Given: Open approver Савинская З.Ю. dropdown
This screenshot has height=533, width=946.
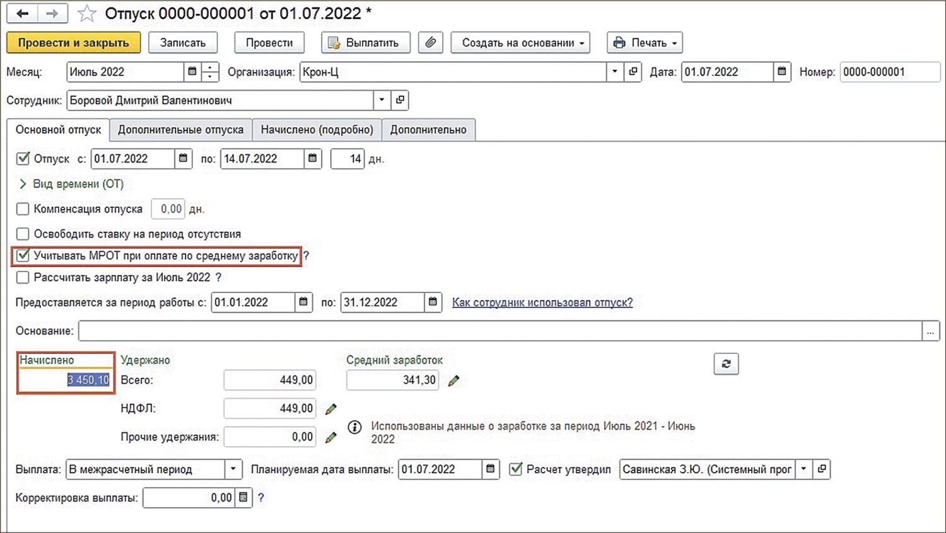Looking at the screenshot, I should click(803, 469).
